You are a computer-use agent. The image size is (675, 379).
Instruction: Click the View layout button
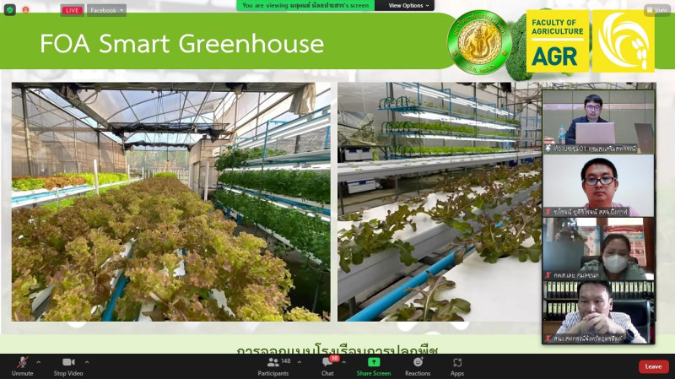click(x=657, y=10)
